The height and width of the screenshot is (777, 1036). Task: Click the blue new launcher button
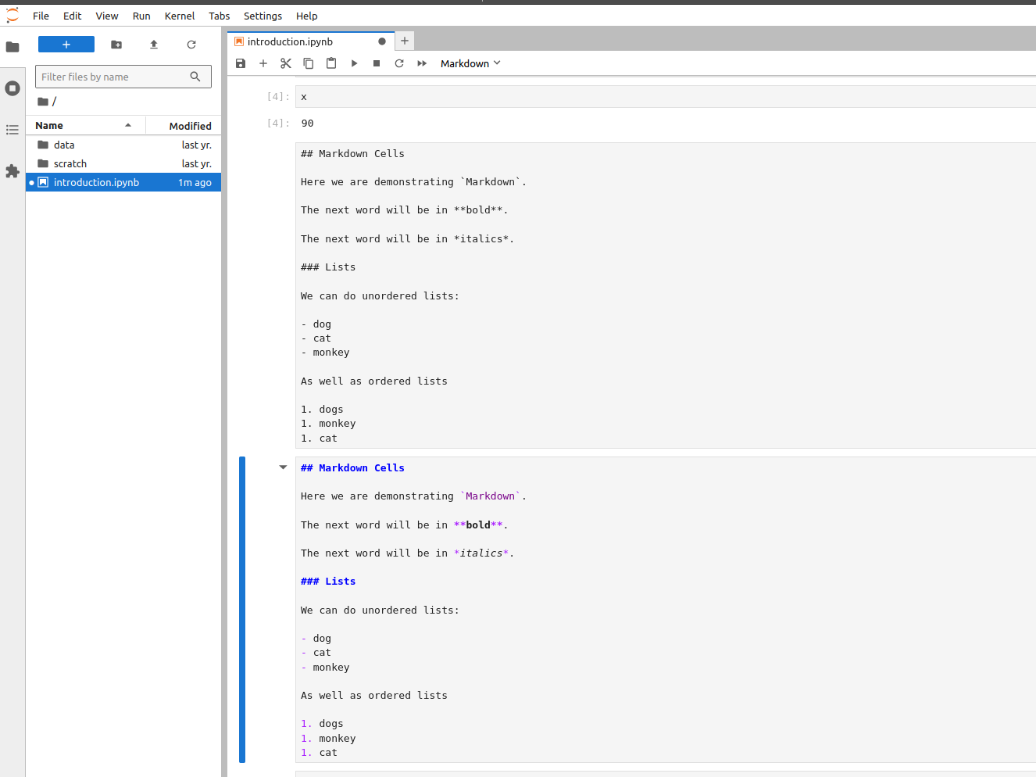click(66, 45)
